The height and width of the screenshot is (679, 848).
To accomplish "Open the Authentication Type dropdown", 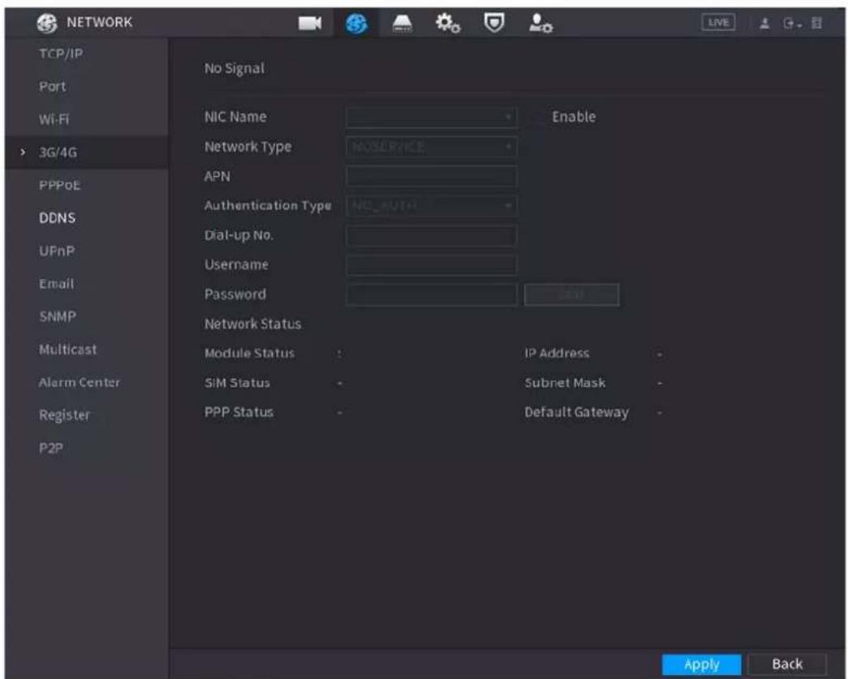I will [431, 205].
